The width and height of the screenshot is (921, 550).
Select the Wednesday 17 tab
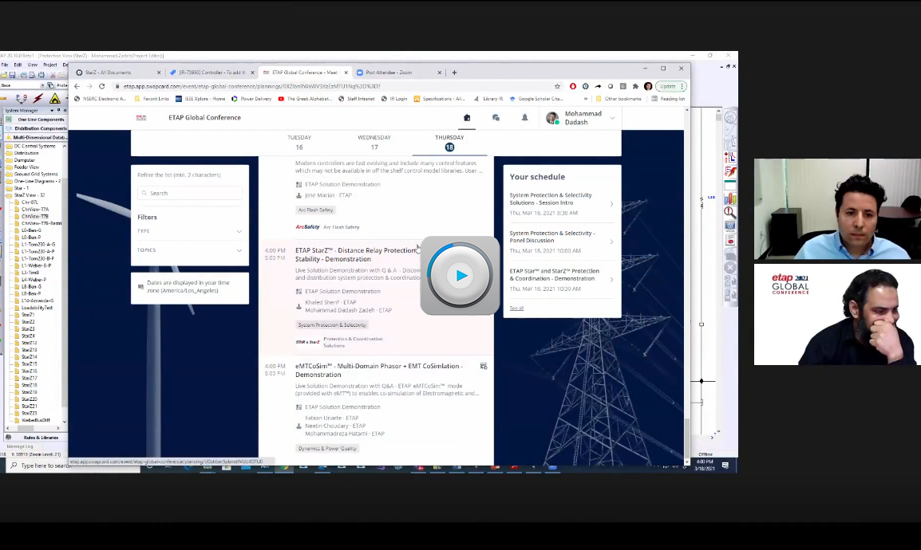point(374,142)
